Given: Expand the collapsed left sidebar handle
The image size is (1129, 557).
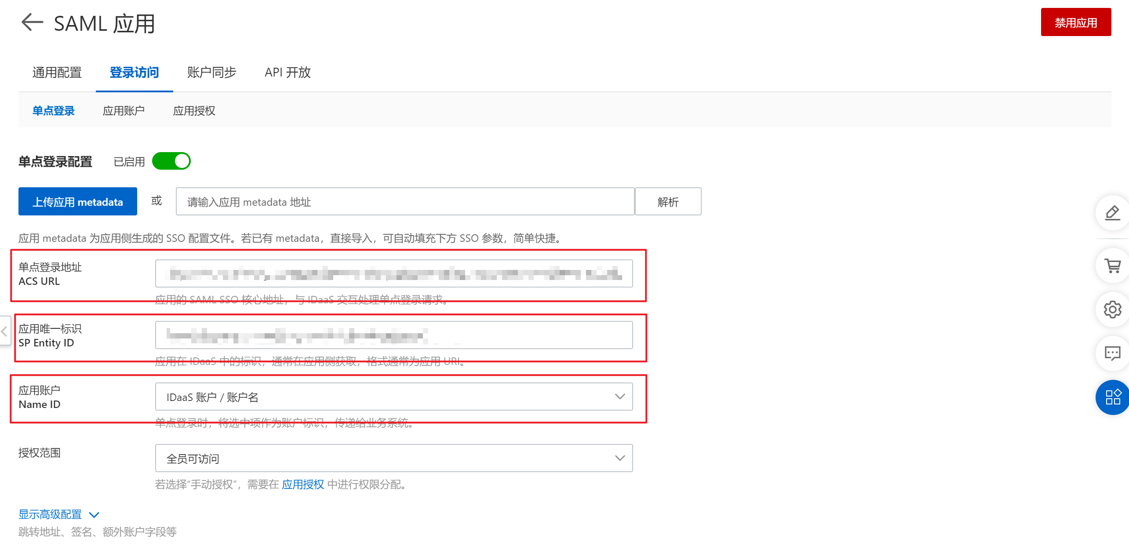Looking at the screenshot, I should [4, 331].
